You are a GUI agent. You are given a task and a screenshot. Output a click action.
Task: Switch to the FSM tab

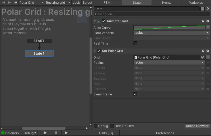coord(107,3)
